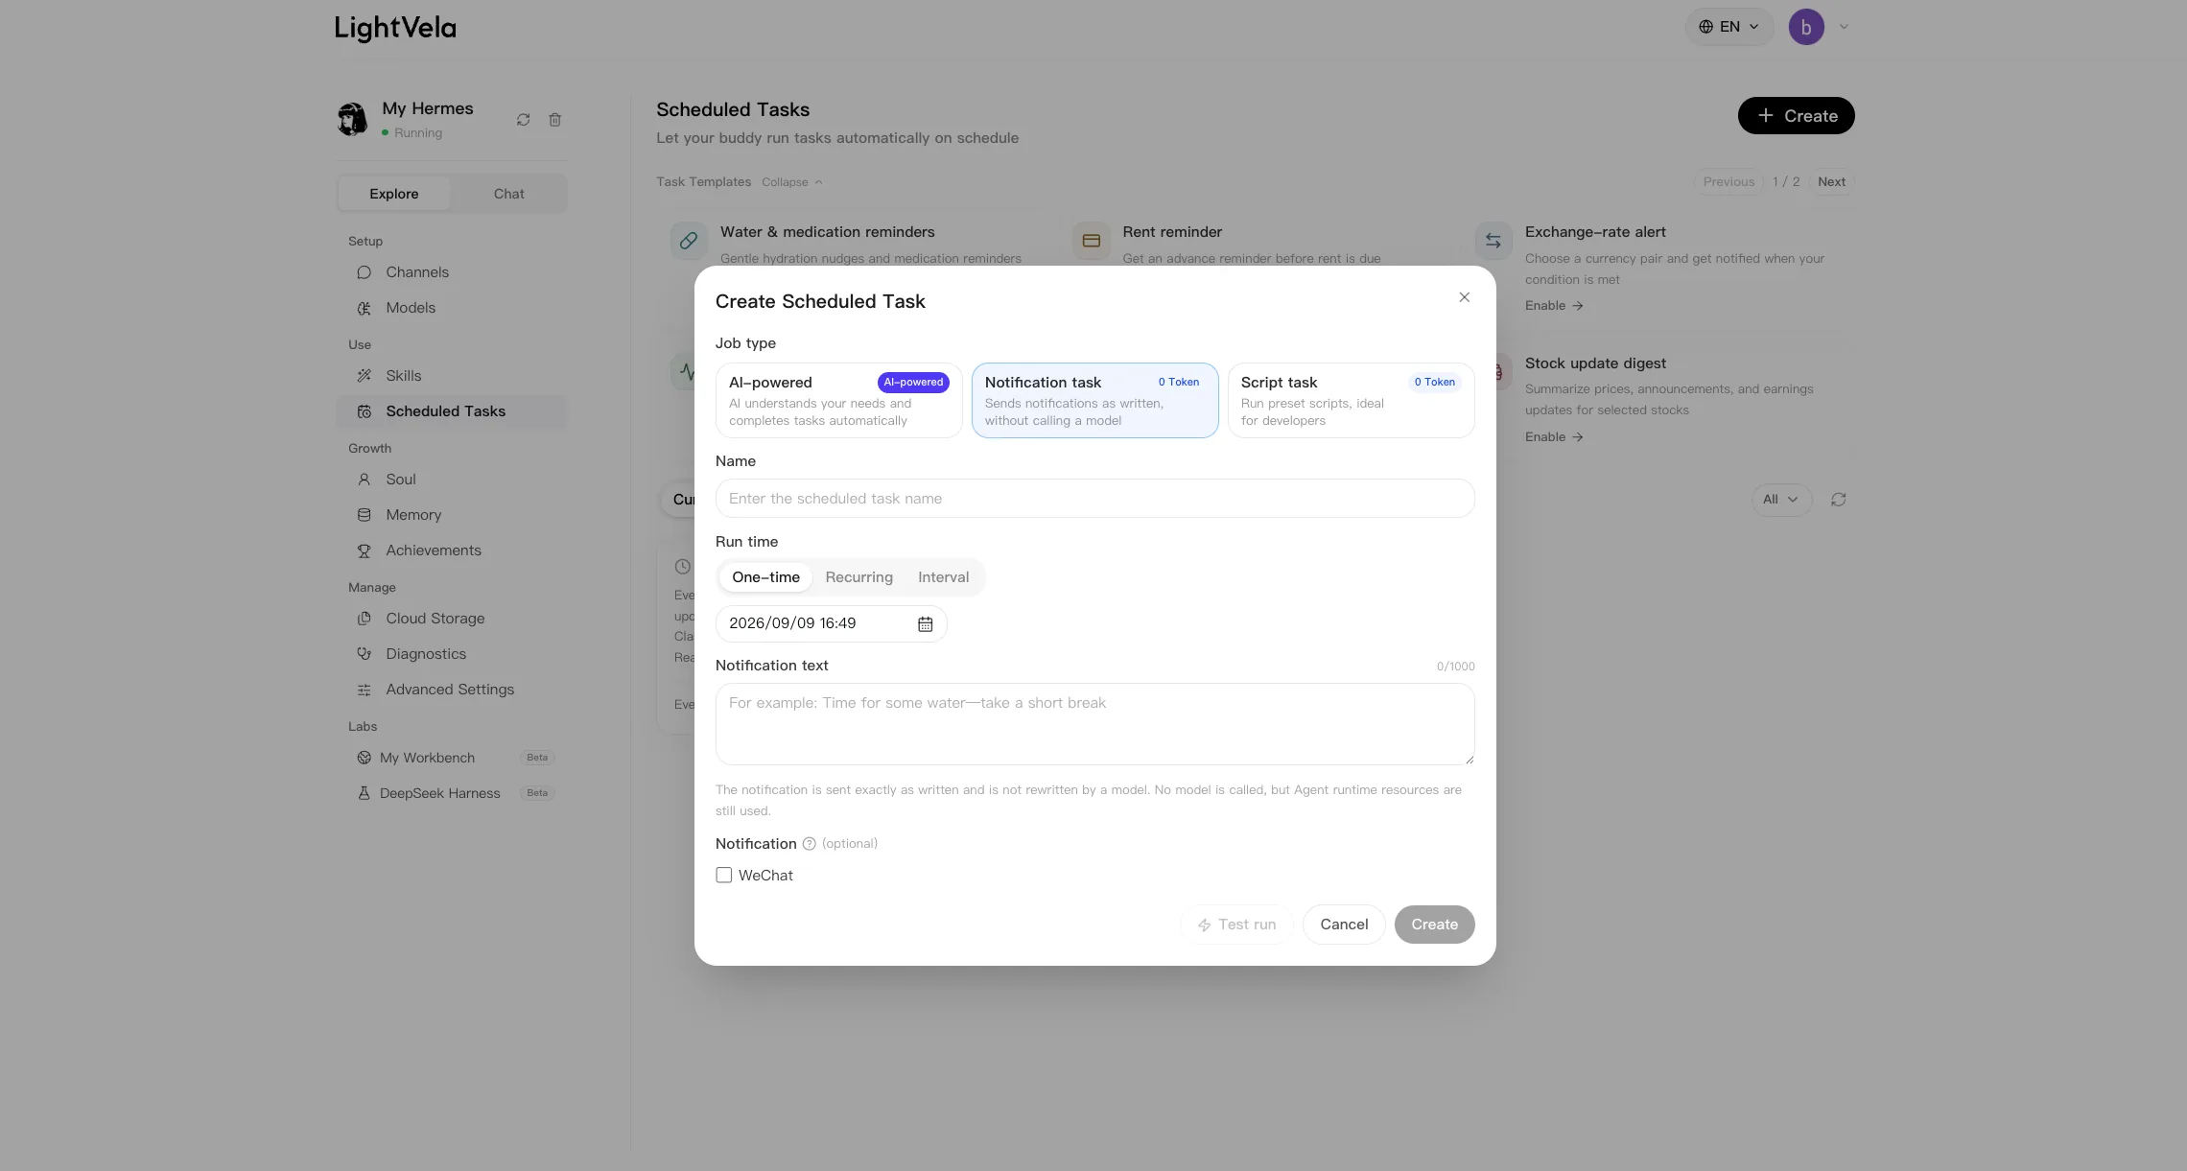Go to the Next templates page
The image size is (2187, 1171).
pos(1831,182)
